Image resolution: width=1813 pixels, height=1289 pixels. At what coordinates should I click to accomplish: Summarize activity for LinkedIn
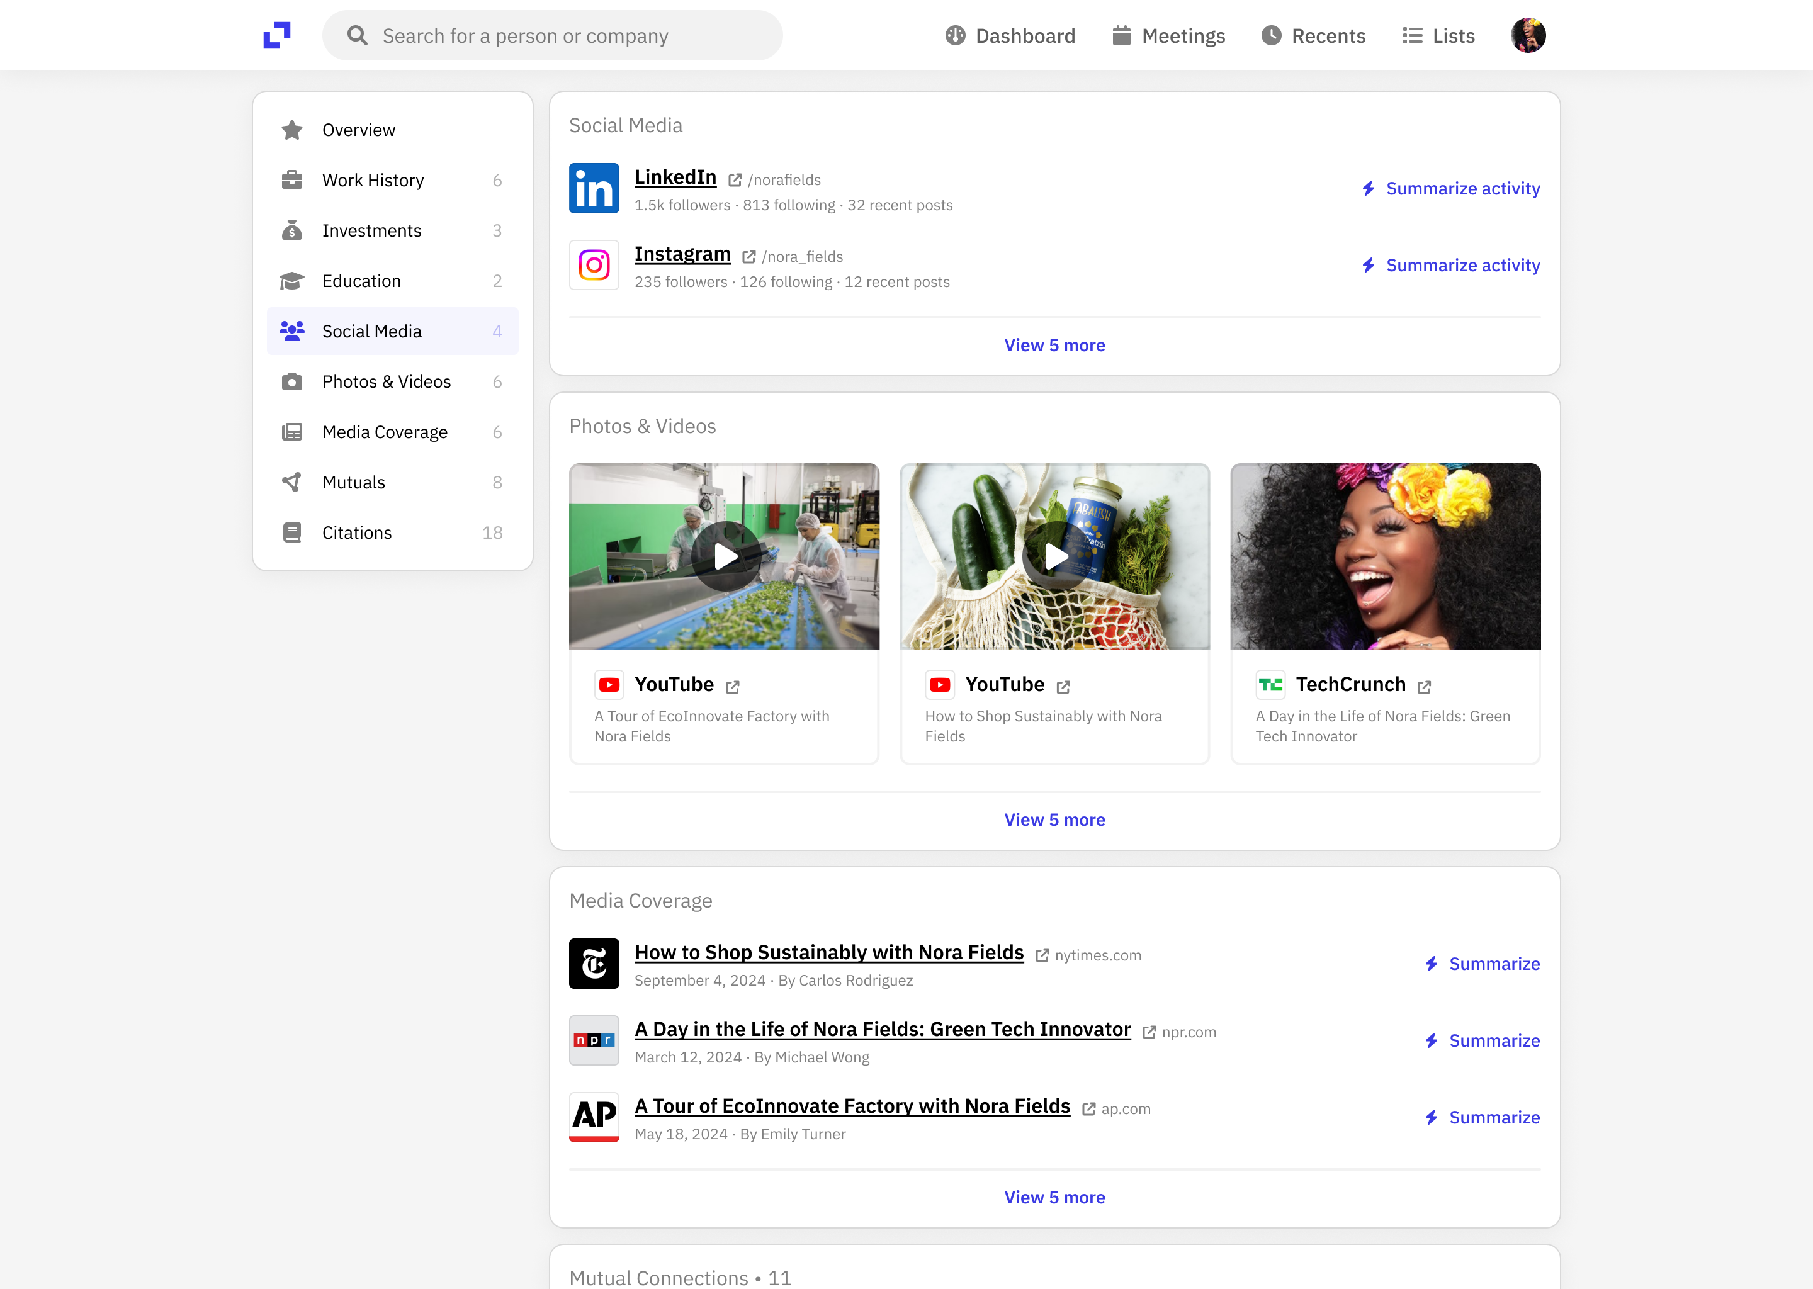coord(1451,188)
